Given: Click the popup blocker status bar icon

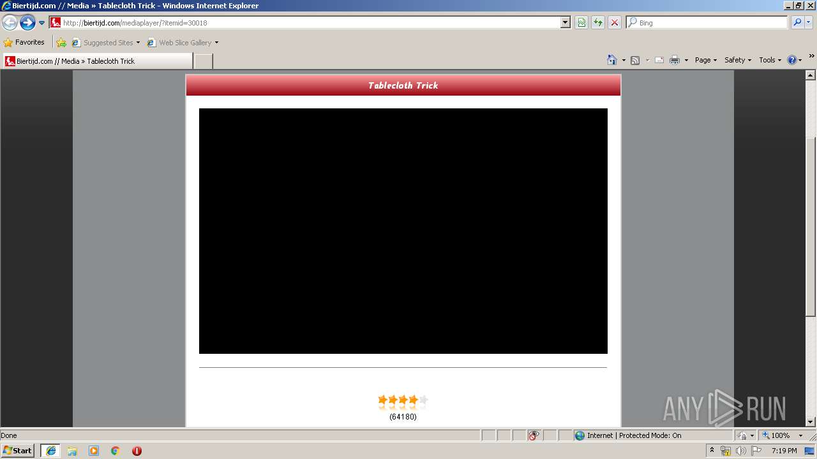Looking at the screenshot, I should tap(534, 435).
